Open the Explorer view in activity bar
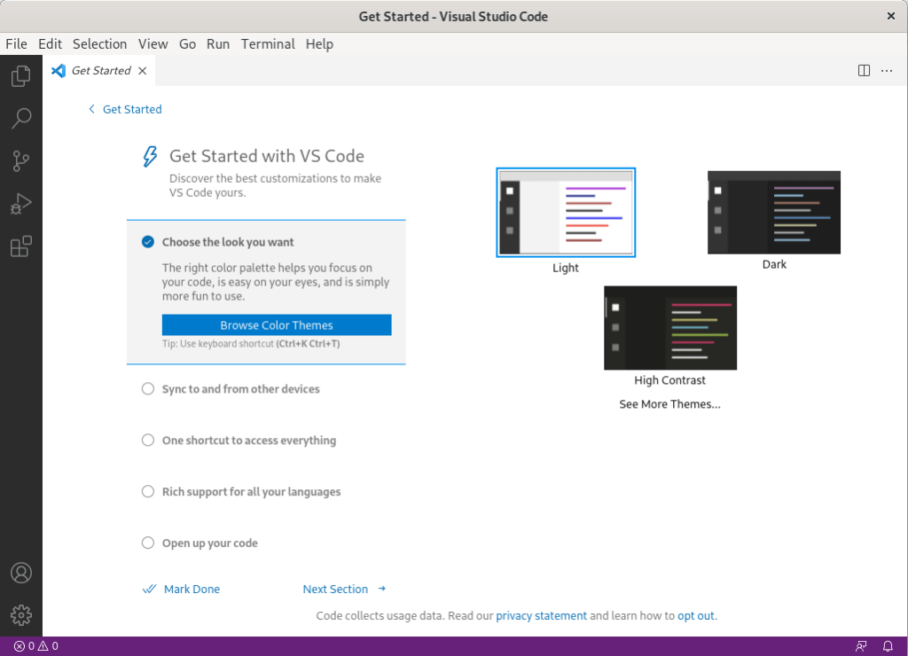 tap(20, 76)
